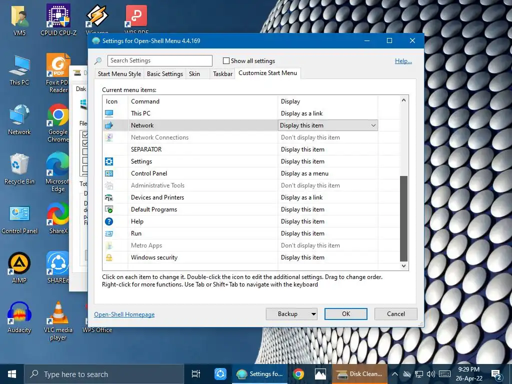Viewport: 512px width, 384px height.
Task: Switch to Disk Cleanup taskbar button
Action: pyautogui.click(x=359, y=374)
